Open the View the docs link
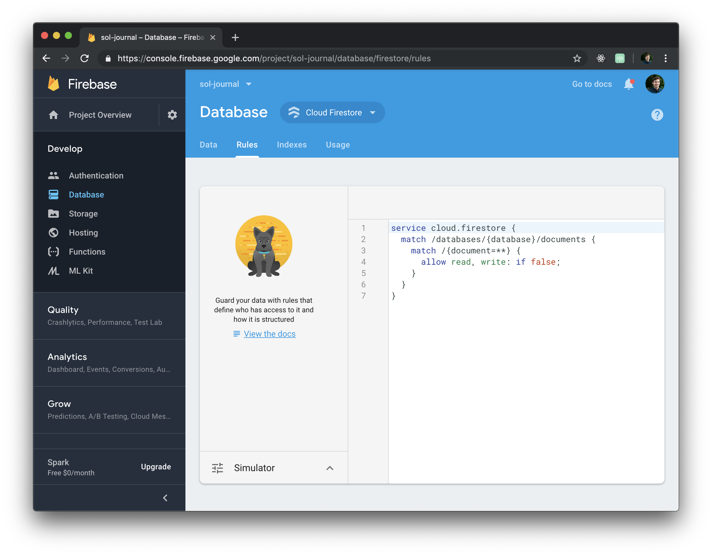This screenshot has width=712, height=555. (269, 334)
